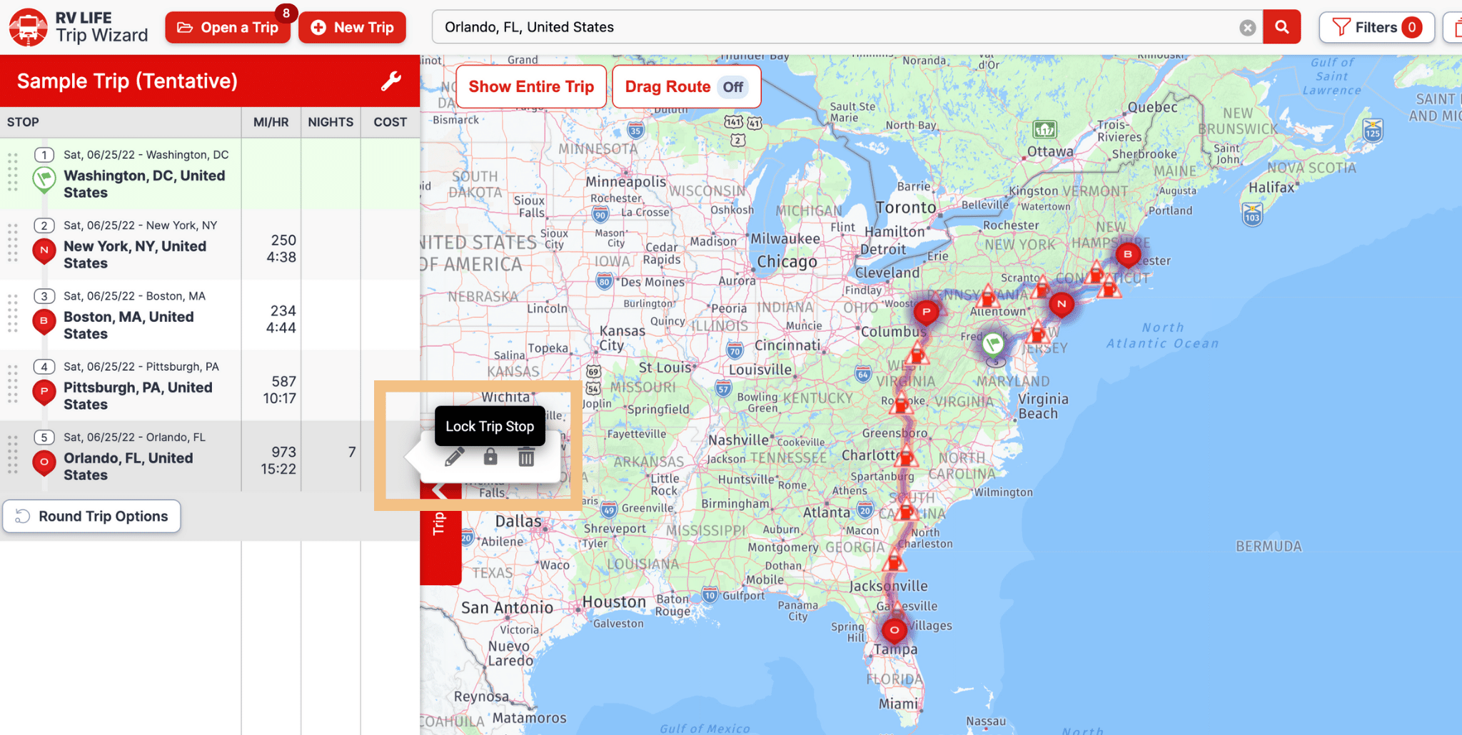Image resolution: width=1462 pixels, height=735 pixels.
Task: Select New York, NY stop row
Action: click(x=210, y=245)
